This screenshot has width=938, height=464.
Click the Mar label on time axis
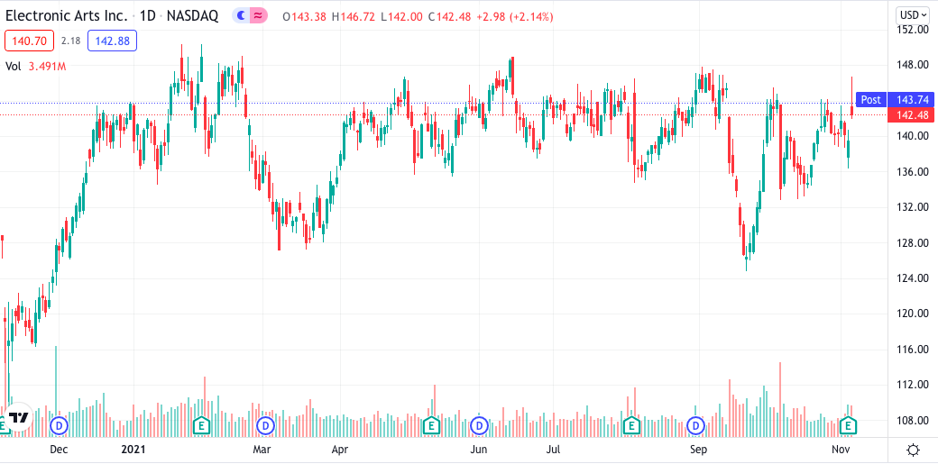click(x=263, y=448)
